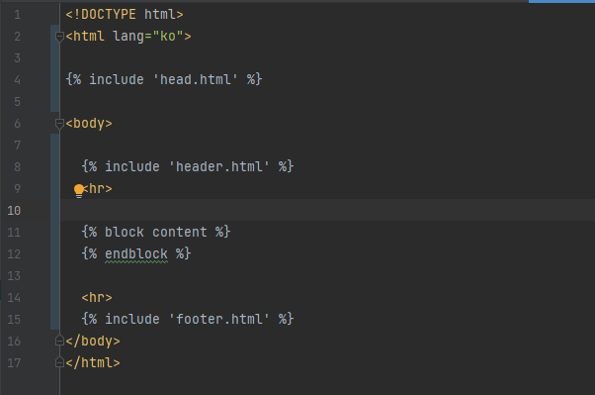This screenshot has height=395, width=595.
Task: Collapse the <html lang="ko"> fold marker
Action: point(59,37)
